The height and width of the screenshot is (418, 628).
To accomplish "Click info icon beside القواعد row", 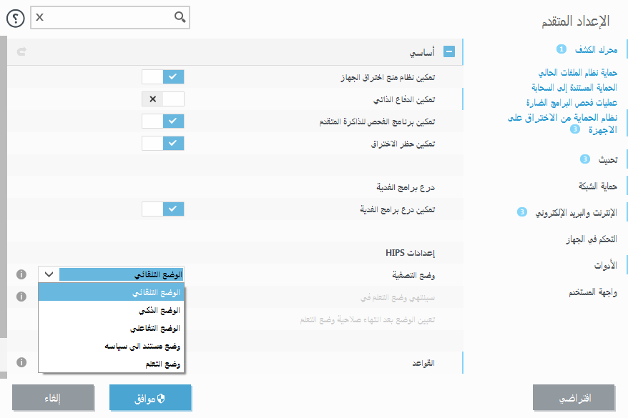I will coord(21,362).
